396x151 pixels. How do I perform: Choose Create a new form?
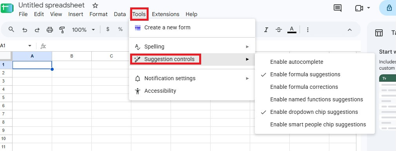pos(192,27)
